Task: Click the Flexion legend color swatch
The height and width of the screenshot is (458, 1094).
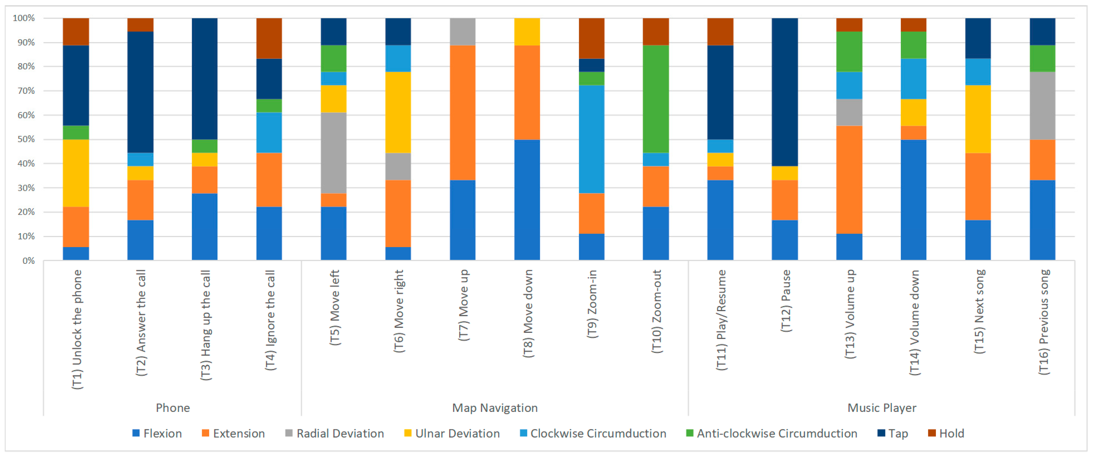Action: point(136,433)
